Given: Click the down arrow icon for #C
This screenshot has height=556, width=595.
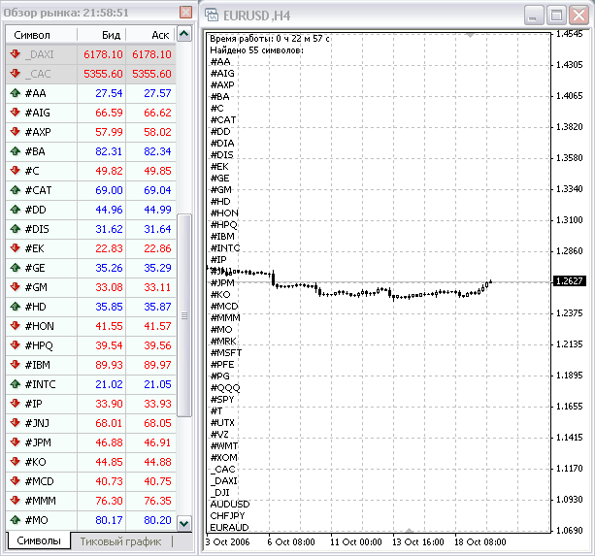Looking at the screenshot, I should (x=16, y=170).
